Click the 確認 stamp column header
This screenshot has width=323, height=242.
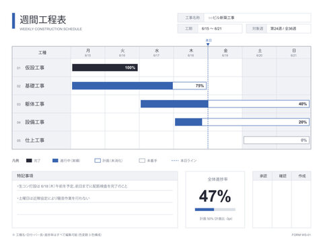283,176
